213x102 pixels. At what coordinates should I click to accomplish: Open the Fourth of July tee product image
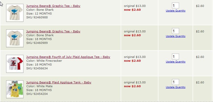[x=15, y=64]
